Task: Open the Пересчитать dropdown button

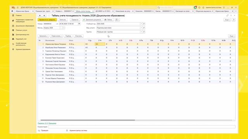Action: 57,36
